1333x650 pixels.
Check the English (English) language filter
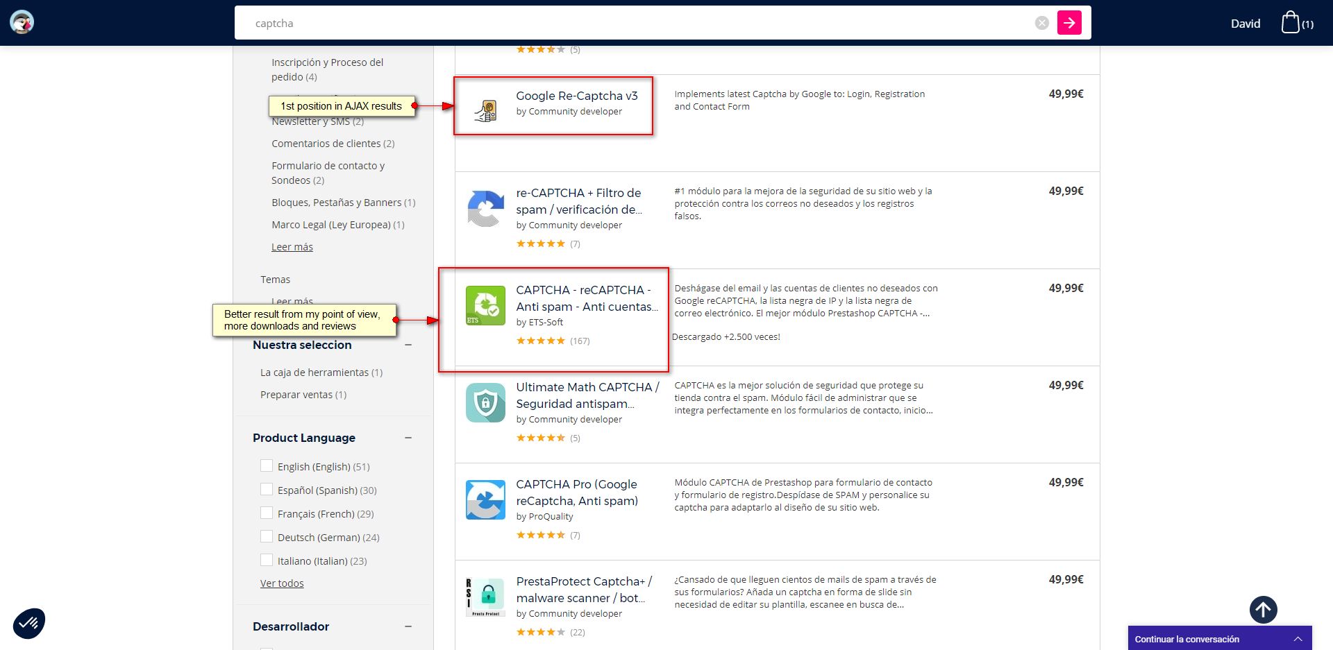point(267,465)
